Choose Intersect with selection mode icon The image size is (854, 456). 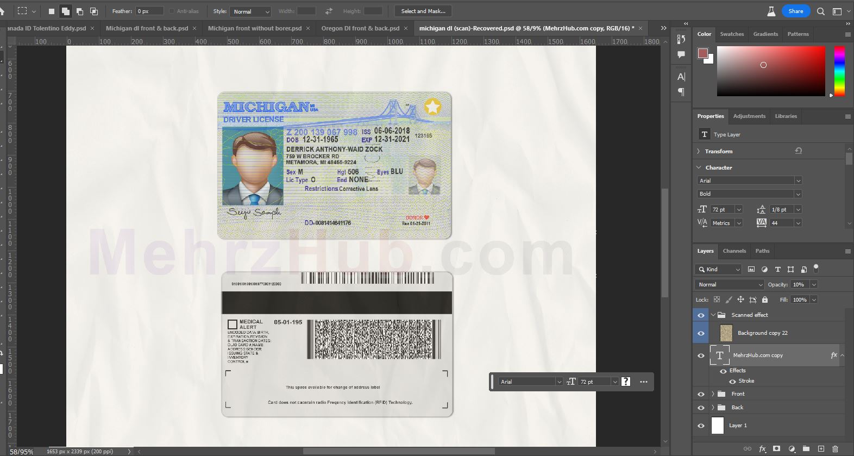coord(94,11)
